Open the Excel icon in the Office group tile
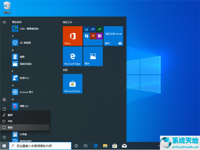Image resolution: width=200 pixels, height=150 pixels. (99, 29)
